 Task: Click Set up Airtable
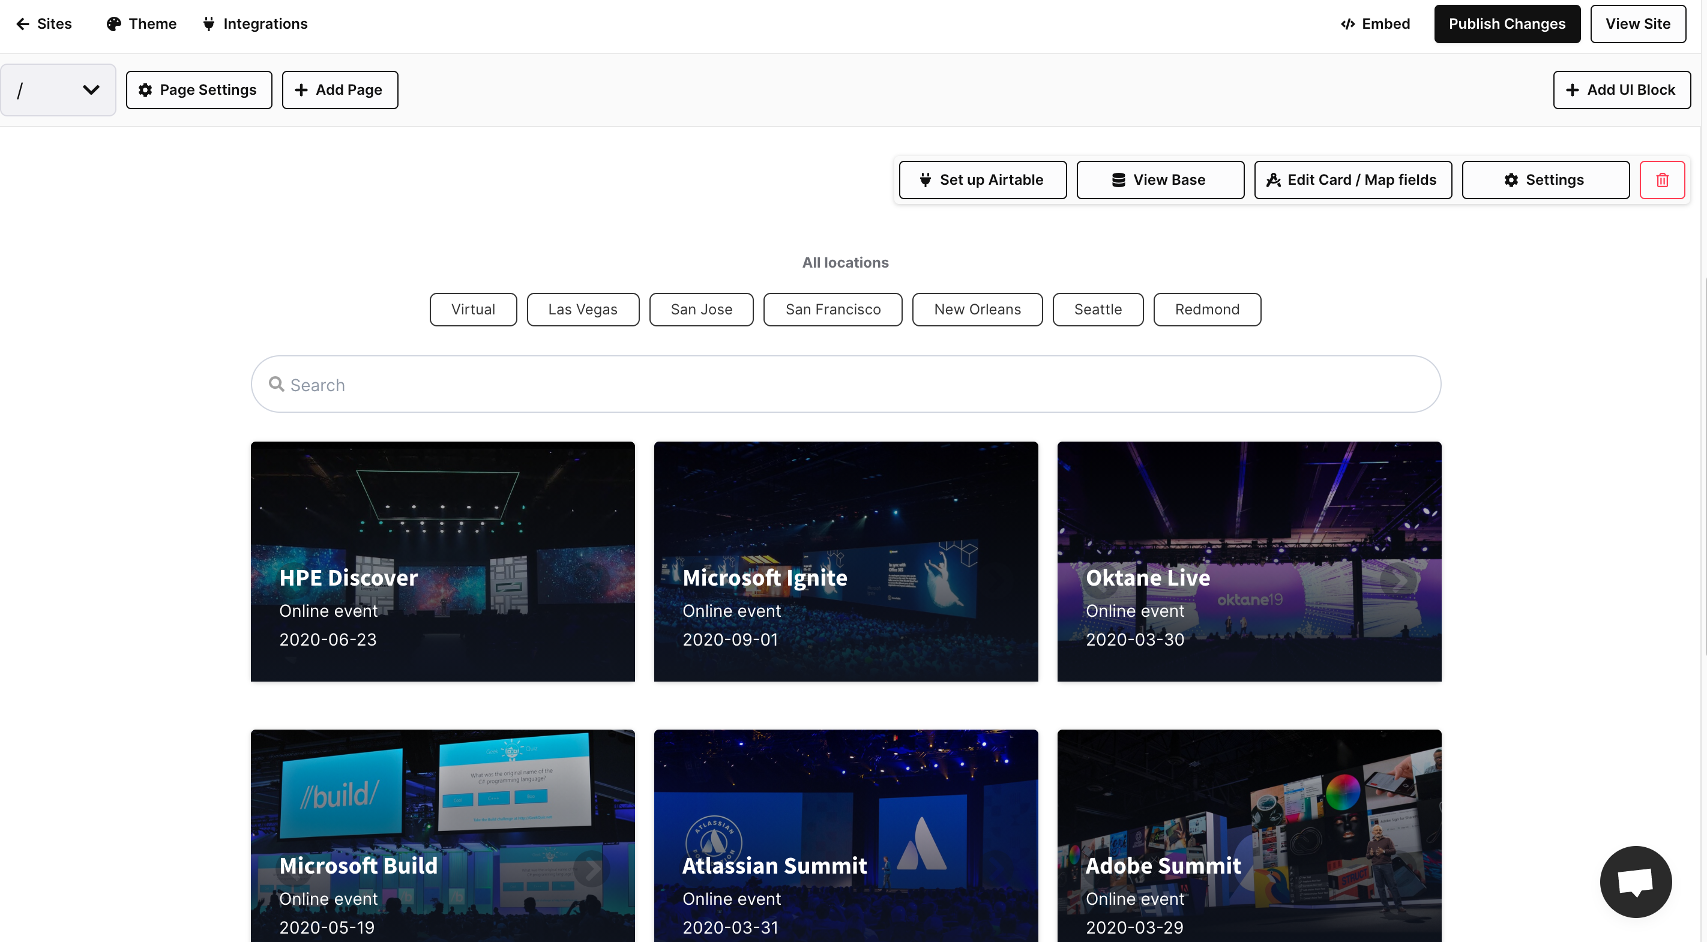coord(982,179)
